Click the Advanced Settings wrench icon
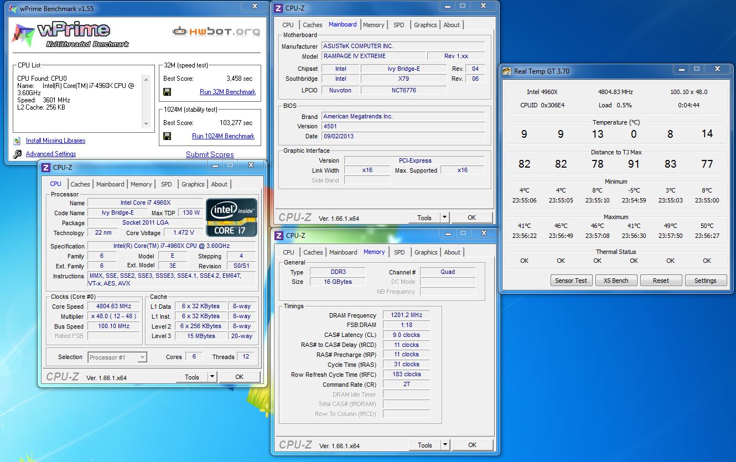Viewport: 736px width, 462px height. (17, 154)
